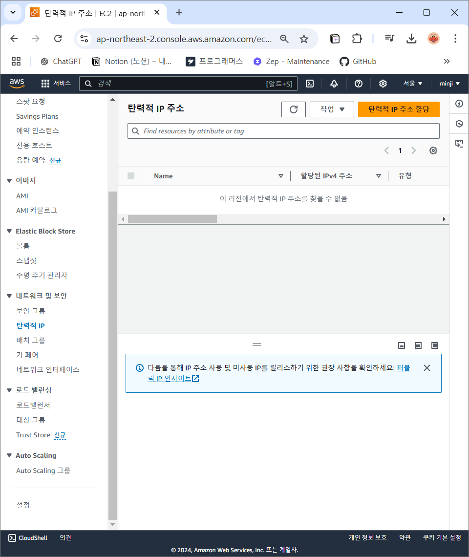The image size is (469, 557).
Task: Open AWS console settings gear in header
Action: pos(383,84)
